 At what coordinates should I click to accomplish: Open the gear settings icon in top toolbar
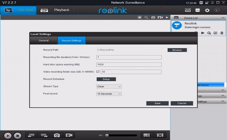(207, 10)
